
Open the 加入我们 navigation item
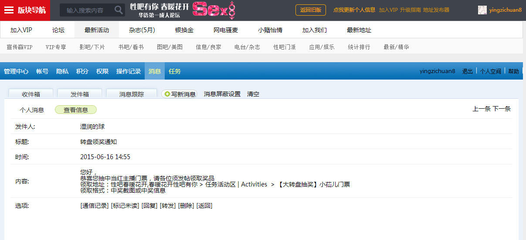[315, 30]
